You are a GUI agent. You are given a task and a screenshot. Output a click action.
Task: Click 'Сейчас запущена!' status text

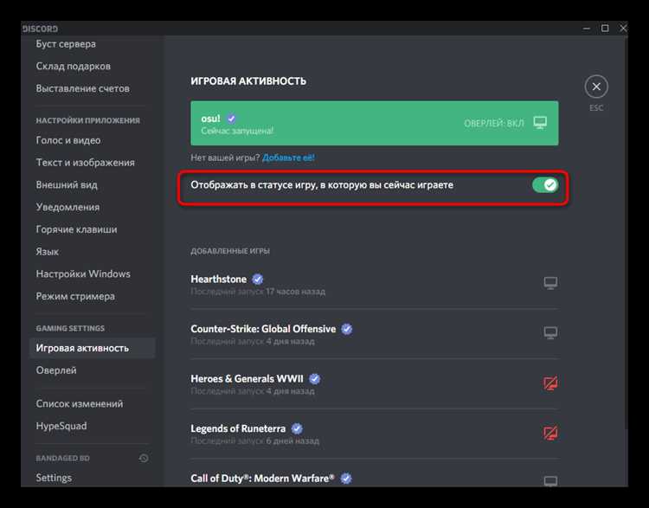[x=237, y=131]
